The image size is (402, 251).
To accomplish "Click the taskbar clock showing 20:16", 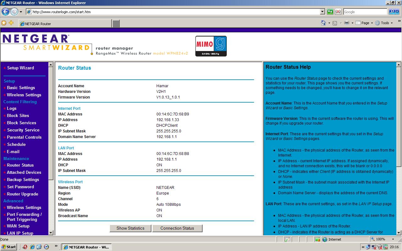I will (394, 247).
